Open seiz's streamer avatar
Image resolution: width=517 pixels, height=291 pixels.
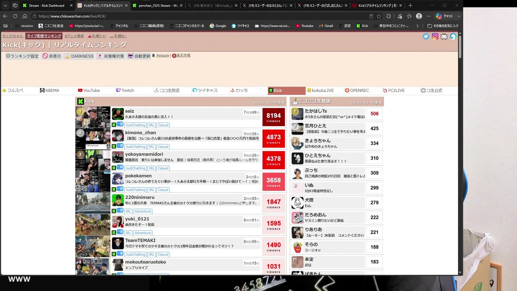(118, 114)
